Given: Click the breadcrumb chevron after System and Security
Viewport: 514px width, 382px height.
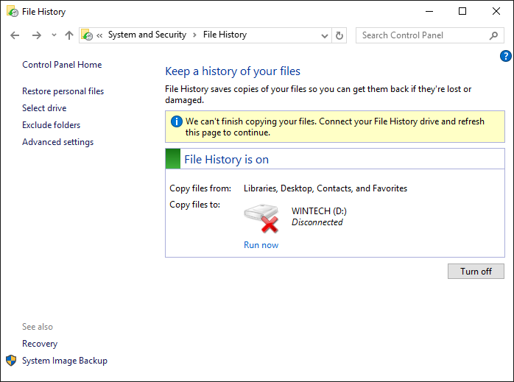Looking at the screenshot, I should click(x=194, y=35).
